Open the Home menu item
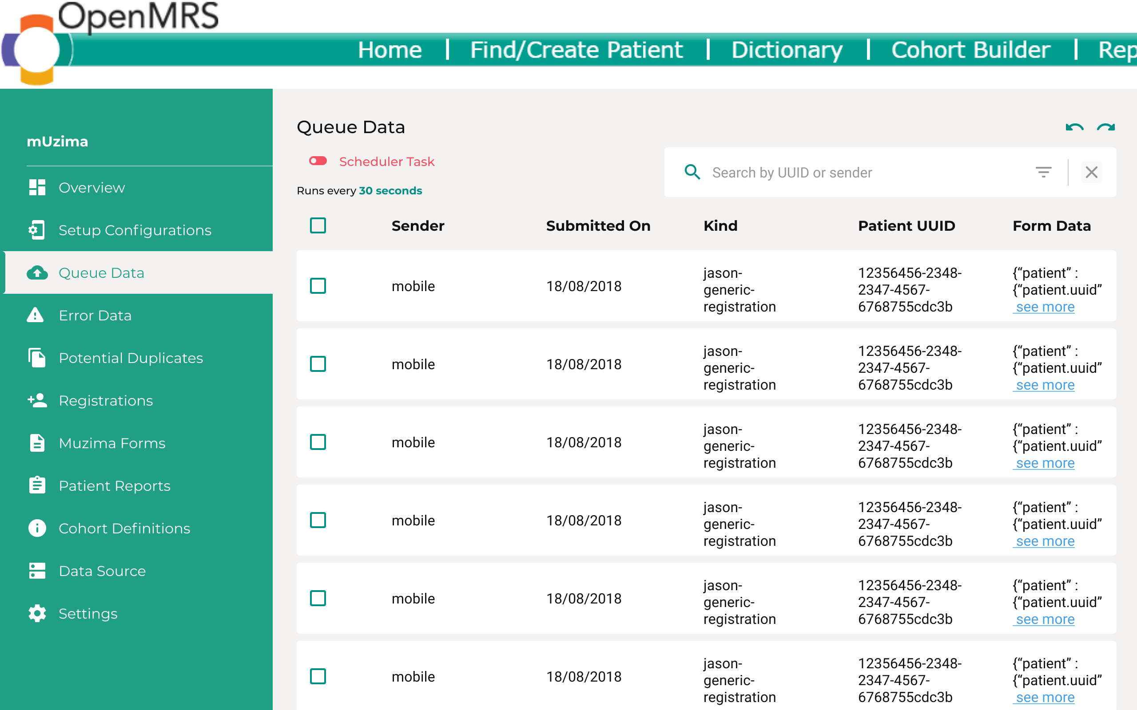Viewport: 1137px width, 710px height. (390, 50)
